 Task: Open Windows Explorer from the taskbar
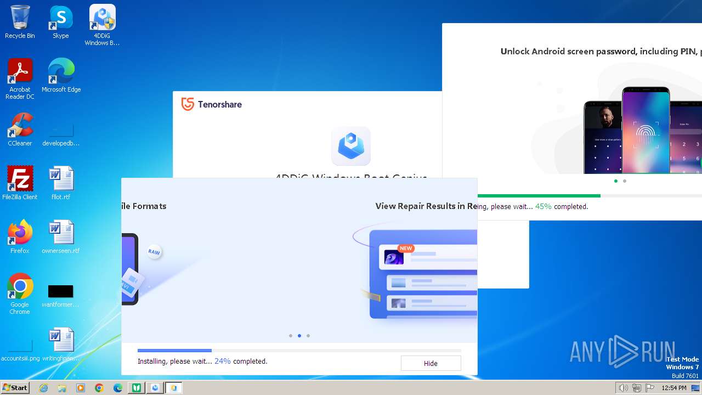point(62,388)
